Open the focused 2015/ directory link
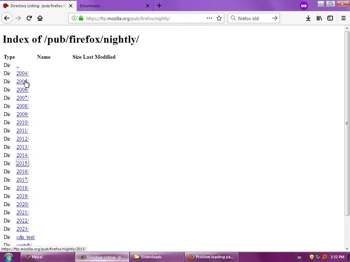350x262 pixels. [23, 163]
